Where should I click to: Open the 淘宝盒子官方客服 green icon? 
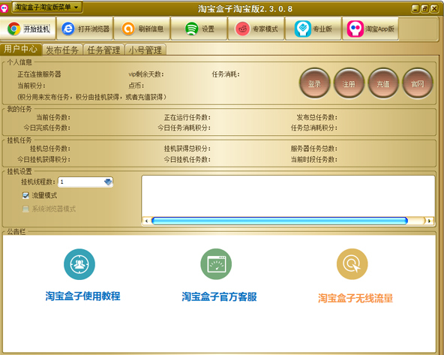pos(216,263)
